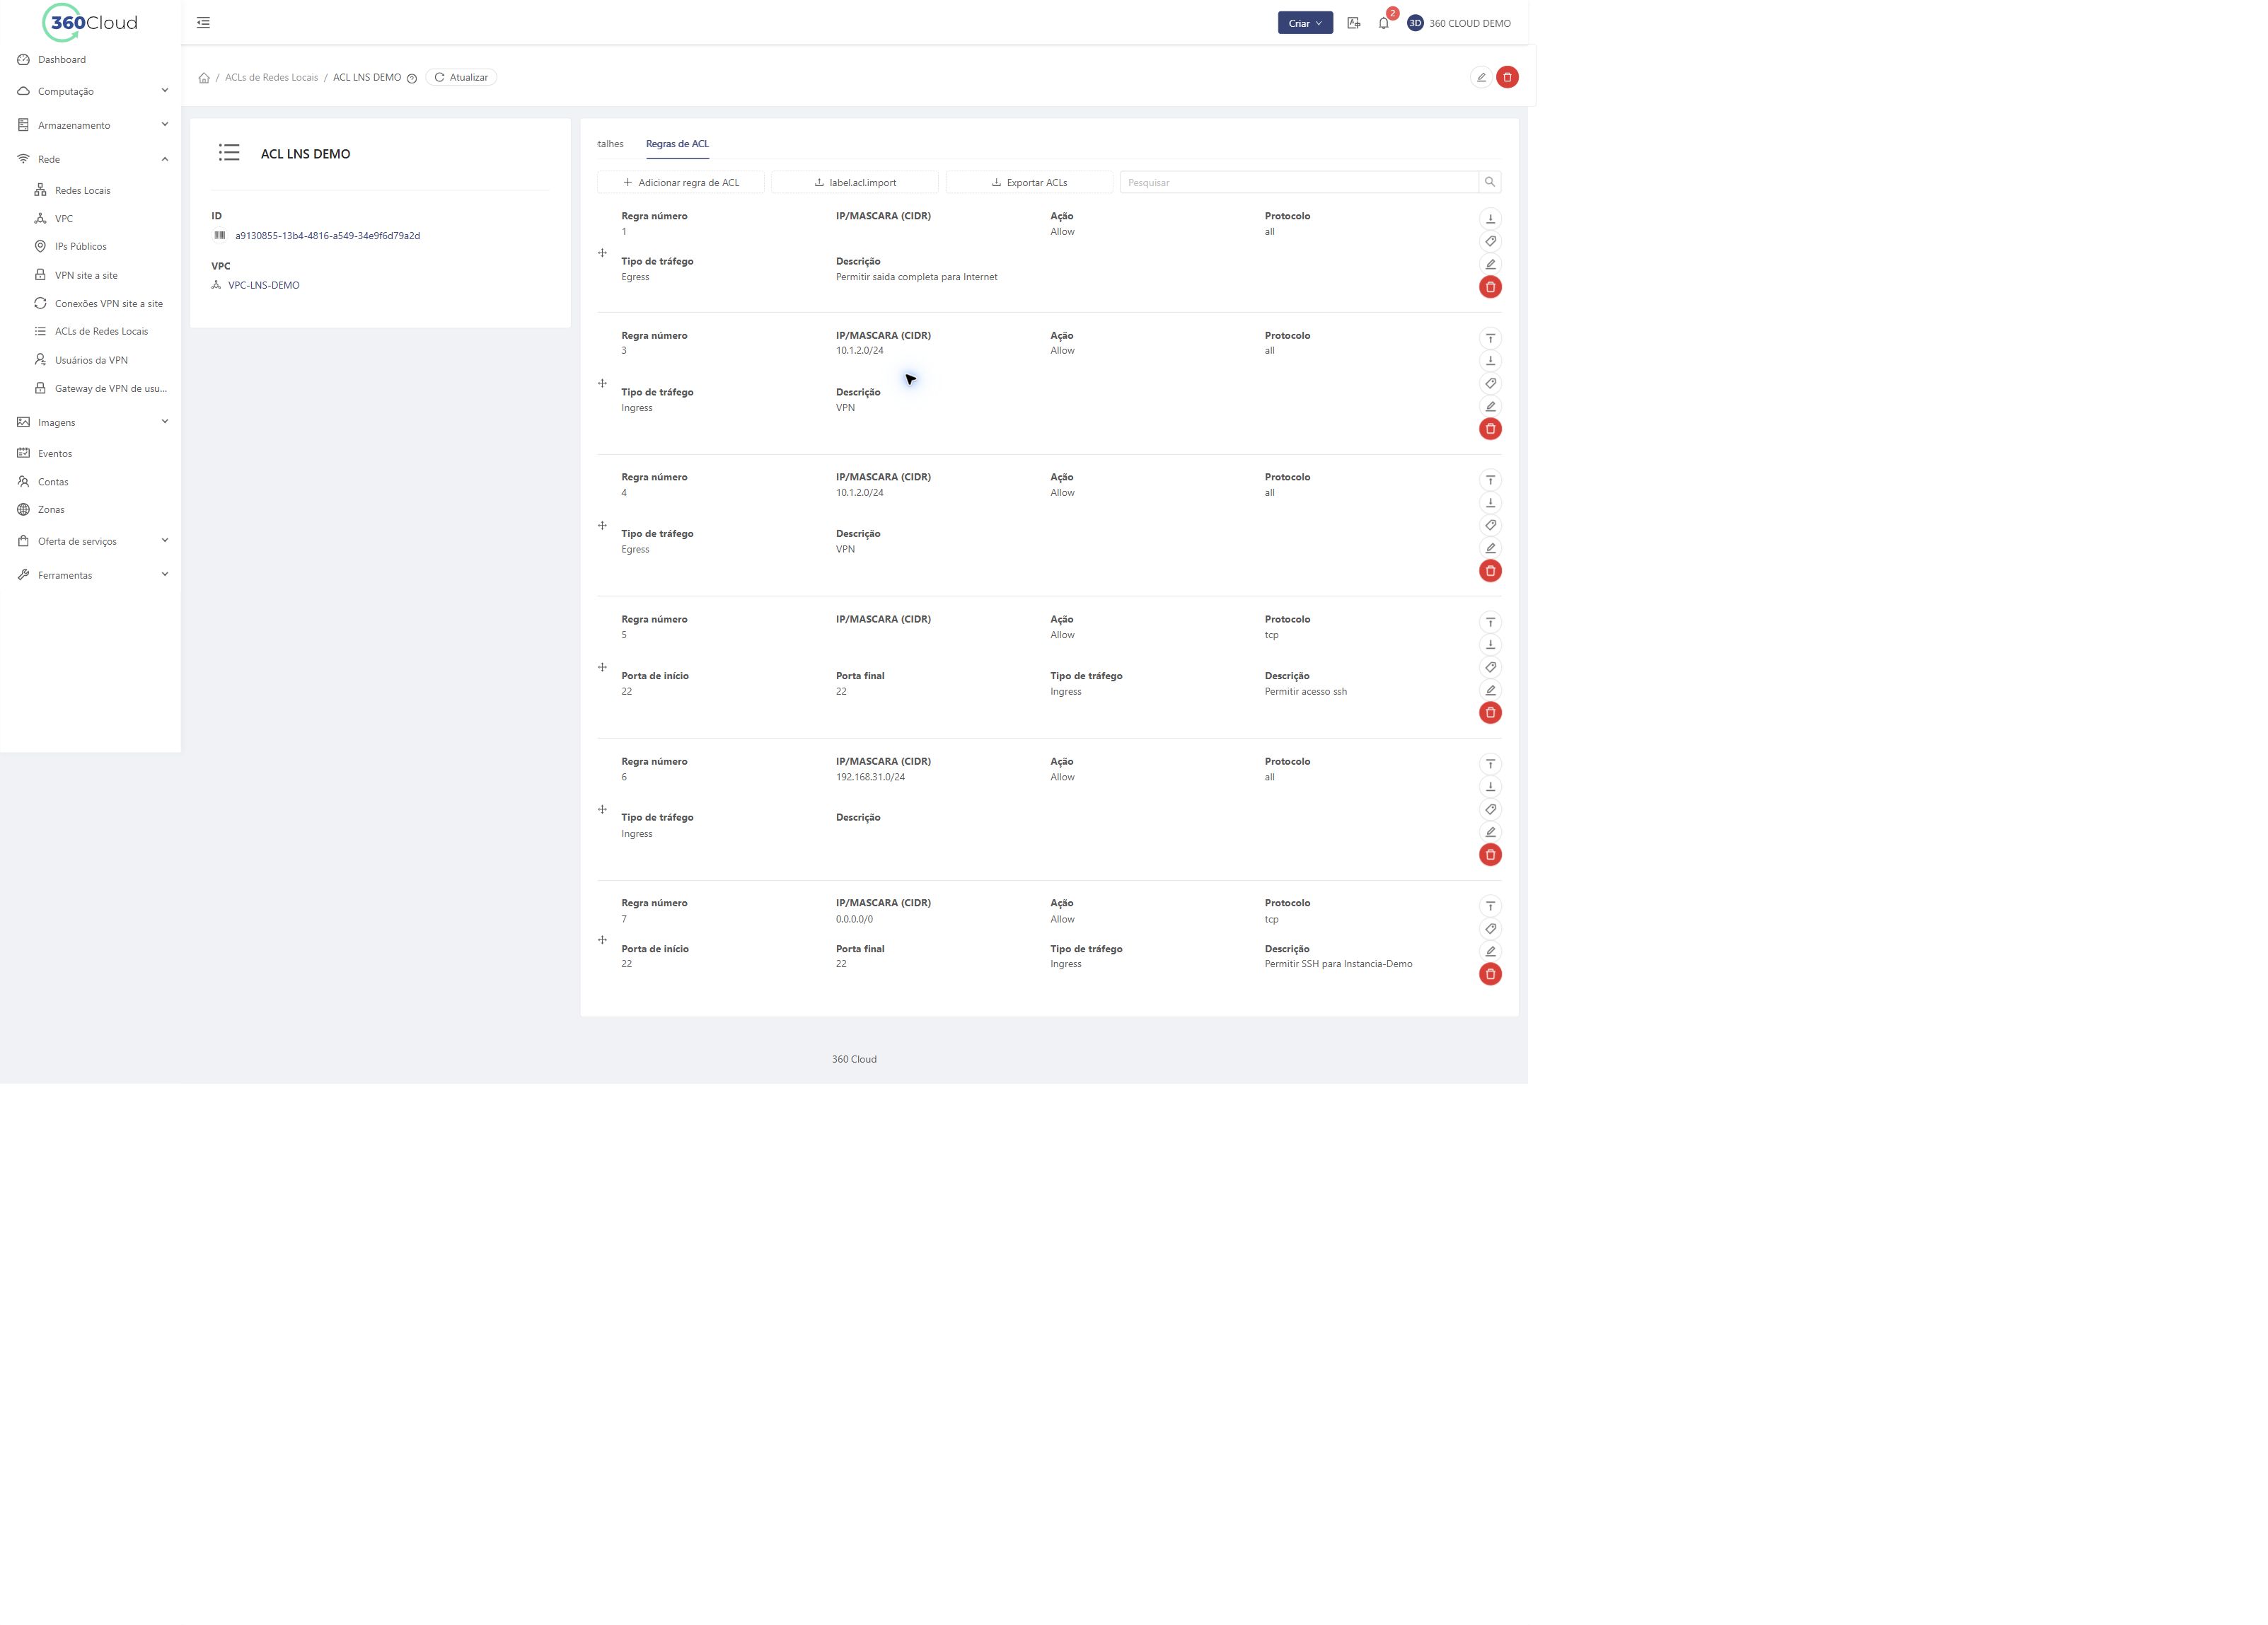This screenshot has width=2268, height=1625.
Task: Collapse the sidebar menu toggle icon
Action: (x=203, y=23)
